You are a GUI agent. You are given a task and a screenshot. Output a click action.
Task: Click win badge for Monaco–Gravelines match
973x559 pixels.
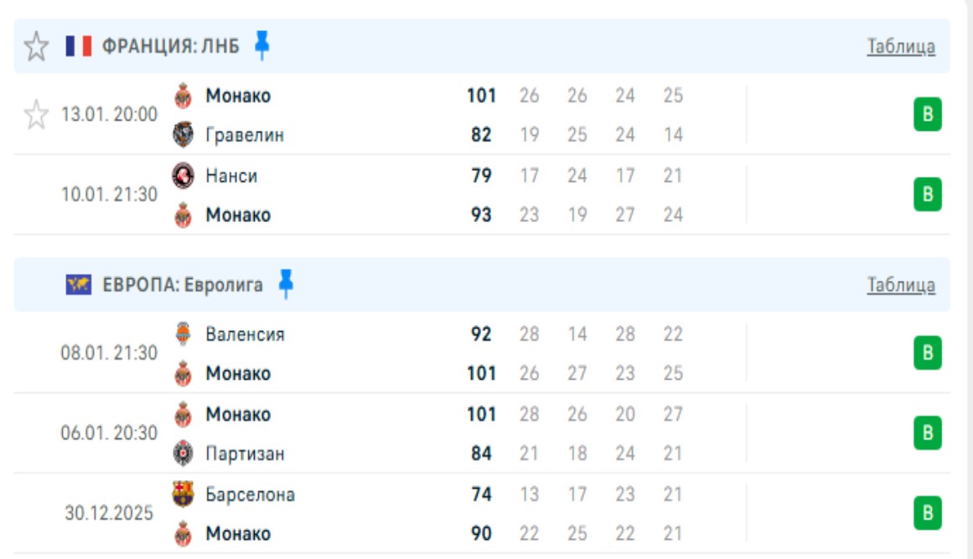[928, 115]
